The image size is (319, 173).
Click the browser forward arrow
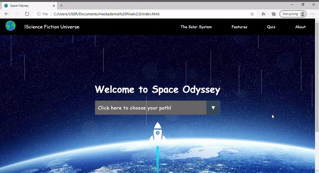[17, 14]
